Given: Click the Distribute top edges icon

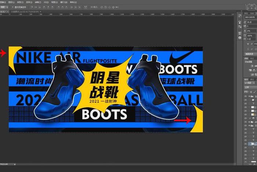Looking at the screenshot, I should pyautogui.click(x=58, y=7).
